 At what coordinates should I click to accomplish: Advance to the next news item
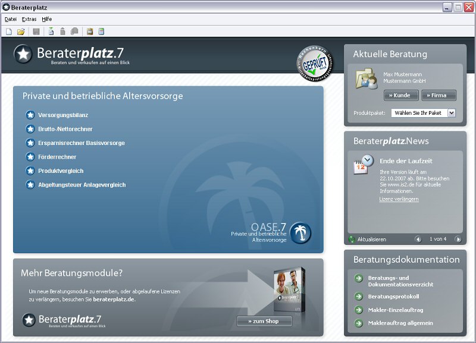[x=458, y=240]
